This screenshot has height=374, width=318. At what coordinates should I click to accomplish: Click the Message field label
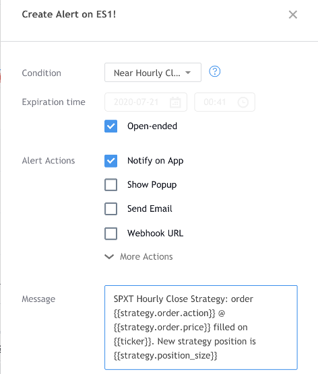tap(38, 299)
